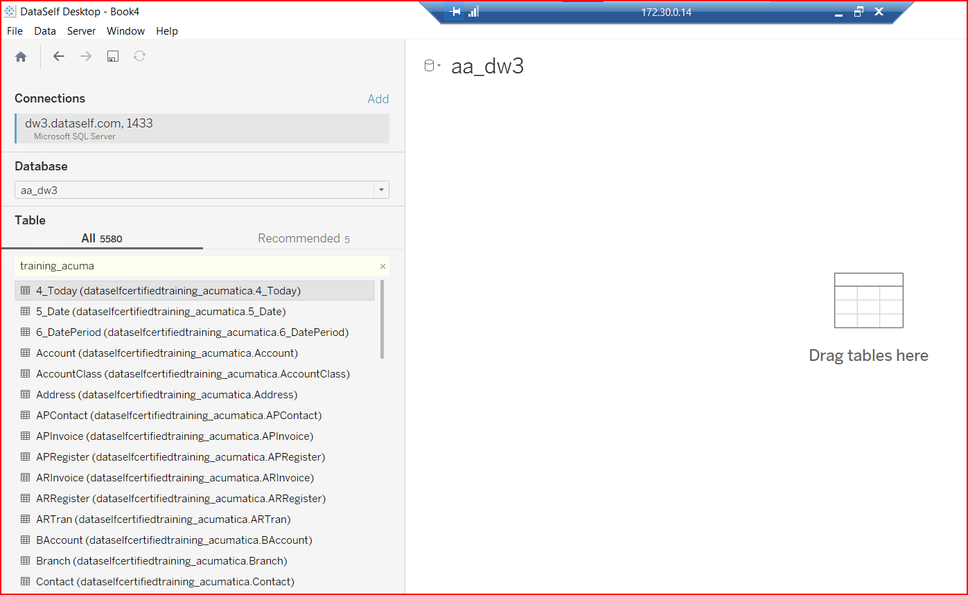Open the Server menu

tap(81, 31)
